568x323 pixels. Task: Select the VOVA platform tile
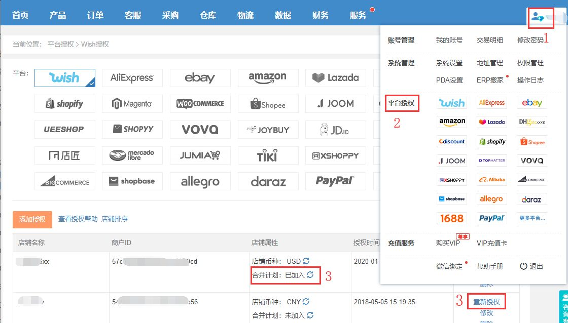200,130
